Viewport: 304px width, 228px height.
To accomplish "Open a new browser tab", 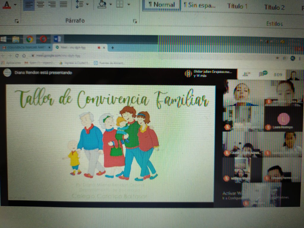I will click(x=113, y=47).
